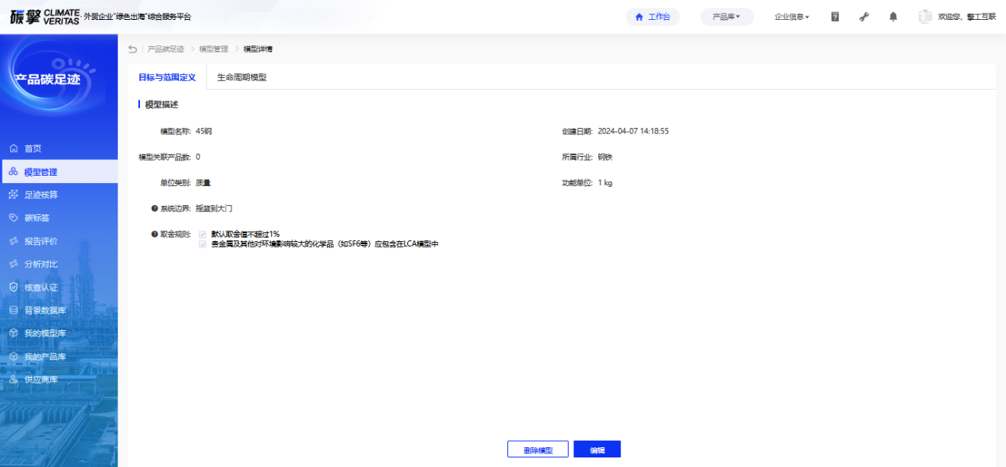Click the wrench tools icon
This screenshot has height=467, width=1006.
(864, 17)
